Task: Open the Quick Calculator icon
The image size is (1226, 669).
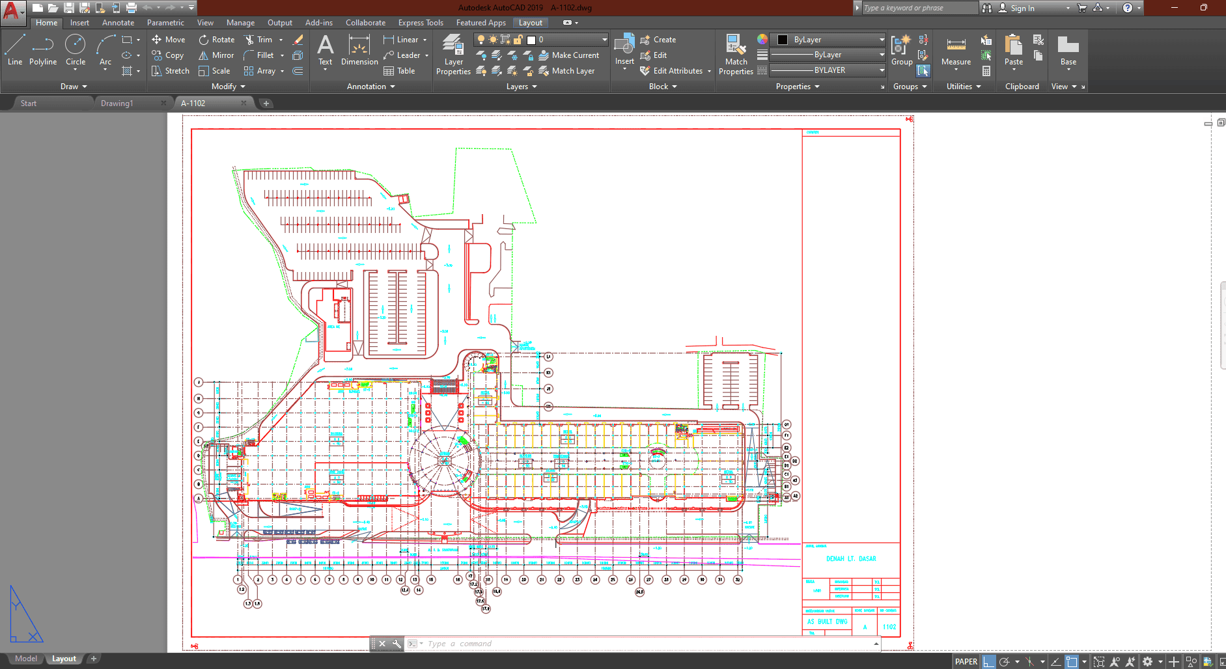Action: [986, 71]
